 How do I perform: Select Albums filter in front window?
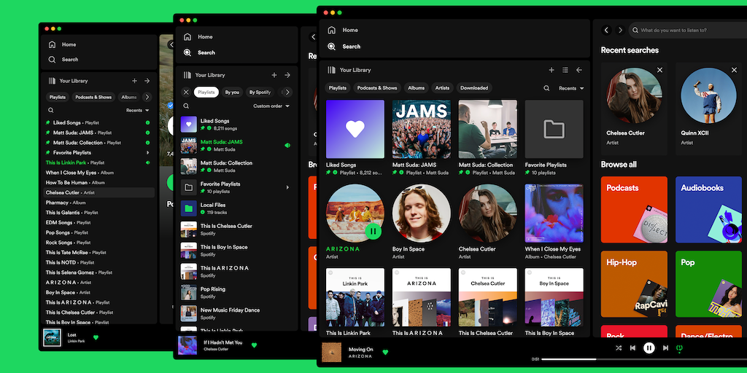pyautogui.click(x=417, y=88)
